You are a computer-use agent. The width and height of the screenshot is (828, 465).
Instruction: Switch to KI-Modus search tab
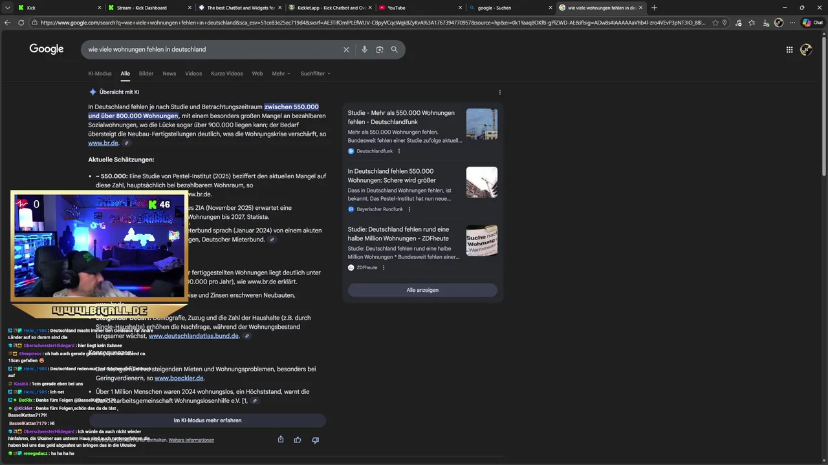[x=100, y=74]
